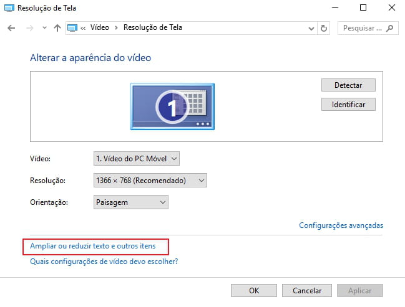Click Resolução de Tela breadcrumb item
The width and height of the screenshot is (405, 307).
tap(153, 27)
